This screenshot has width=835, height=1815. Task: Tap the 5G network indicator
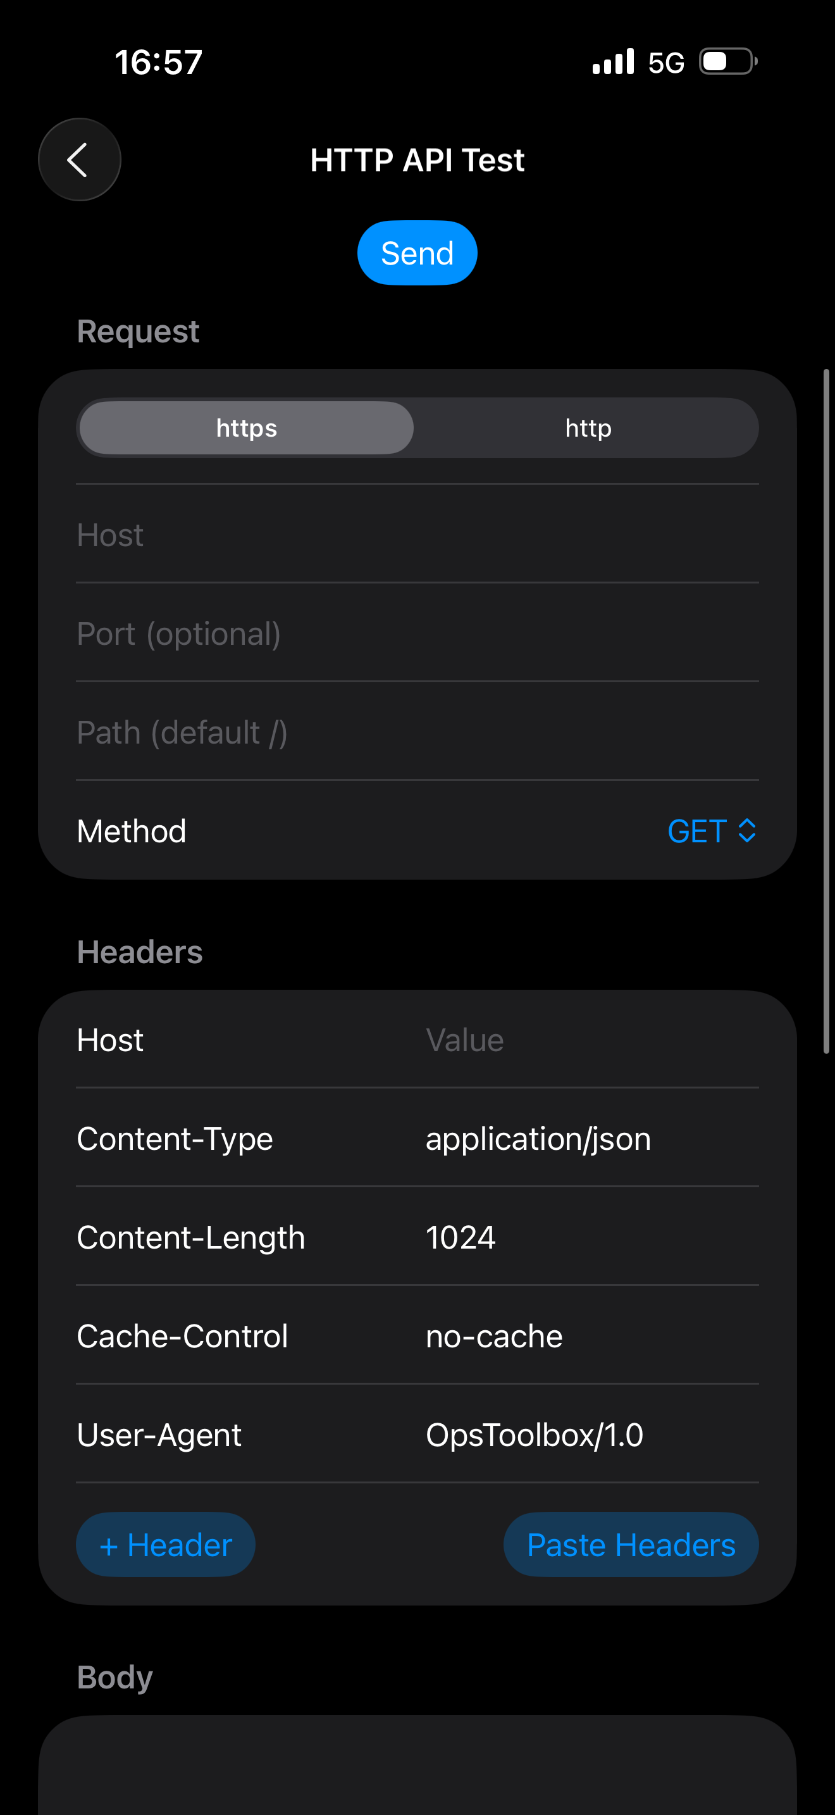pyautogui.click(x=666, y=63)
